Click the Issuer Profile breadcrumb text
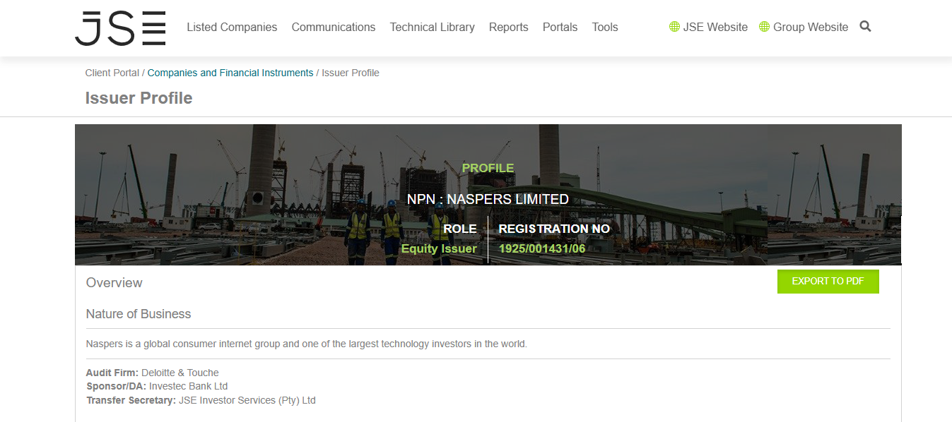This screenshot has height=422, width=952. point(351,73)
